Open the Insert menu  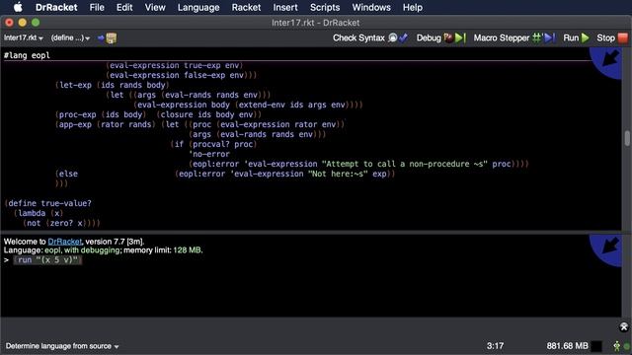tap(285, 7)
